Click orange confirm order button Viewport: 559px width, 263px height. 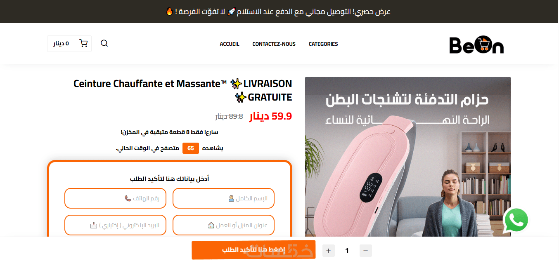click(x=253, y=250)
